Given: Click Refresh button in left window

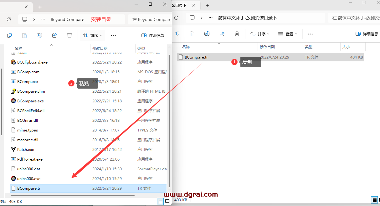Looking at the screenshot, I should tap(9, 19).
